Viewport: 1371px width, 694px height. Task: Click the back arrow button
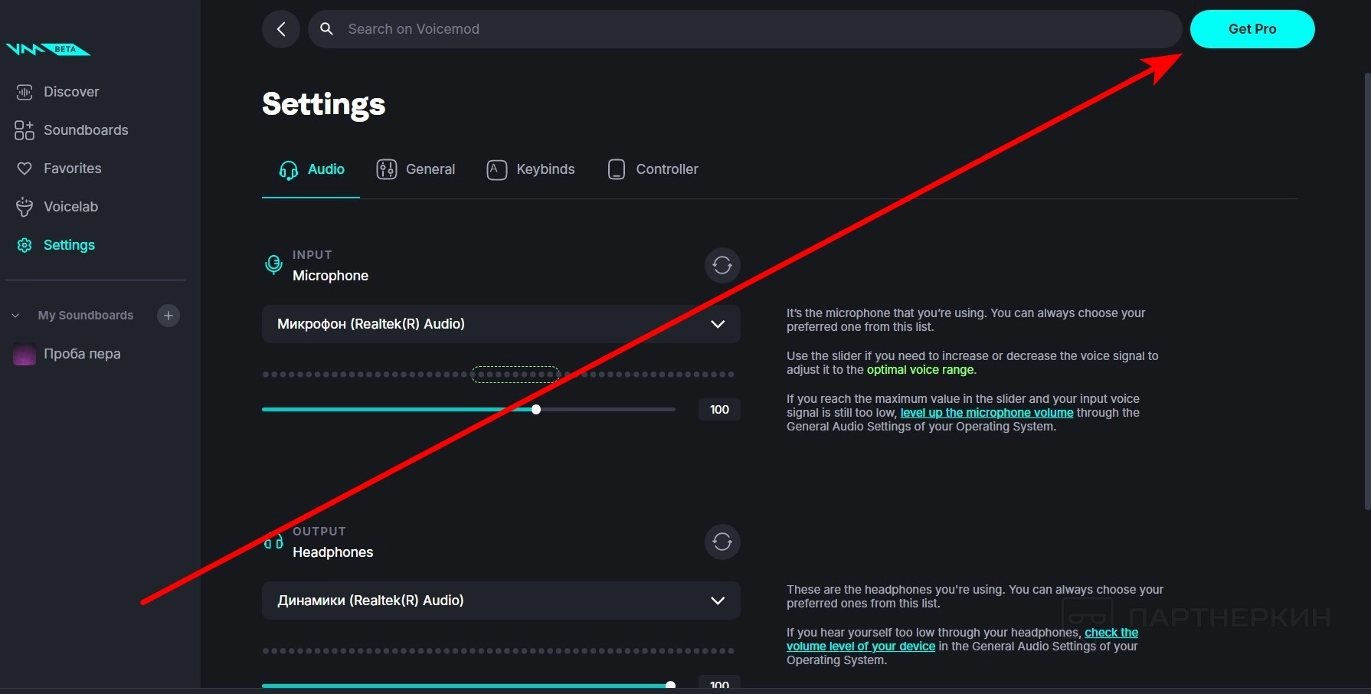point(281,29)
